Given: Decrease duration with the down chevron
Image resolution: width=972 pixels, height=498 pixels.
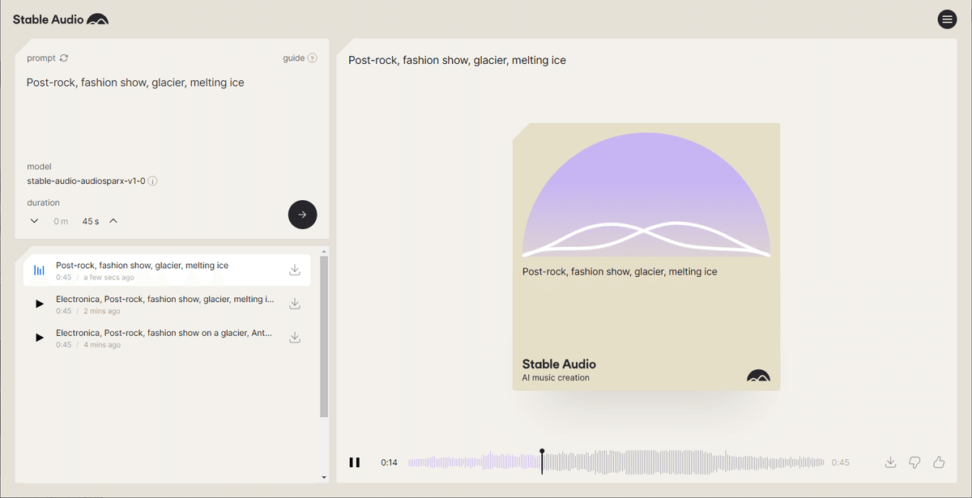Looking at the screenshot, I should click(x=34, y=221).
